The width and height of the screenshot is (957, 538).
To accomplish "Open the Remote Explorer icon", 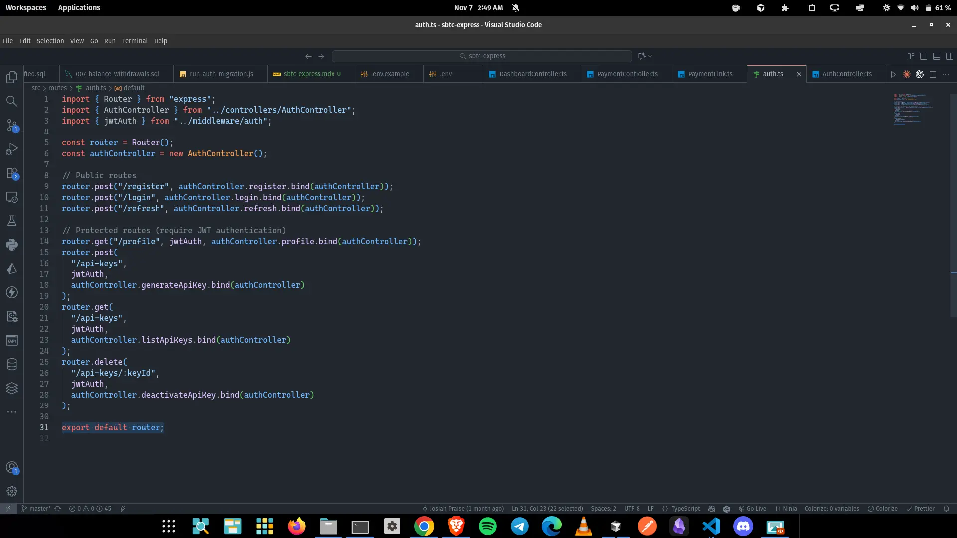I will (12, 197).
